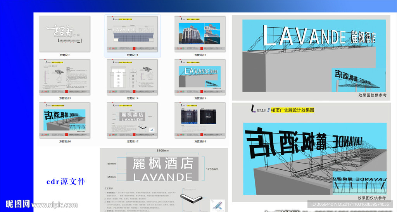Click the Lavande logo beside 楼顶广告牌设计效果图 heading
The height and width of the screenshot is (212, 397).
[x=258, y=109]
